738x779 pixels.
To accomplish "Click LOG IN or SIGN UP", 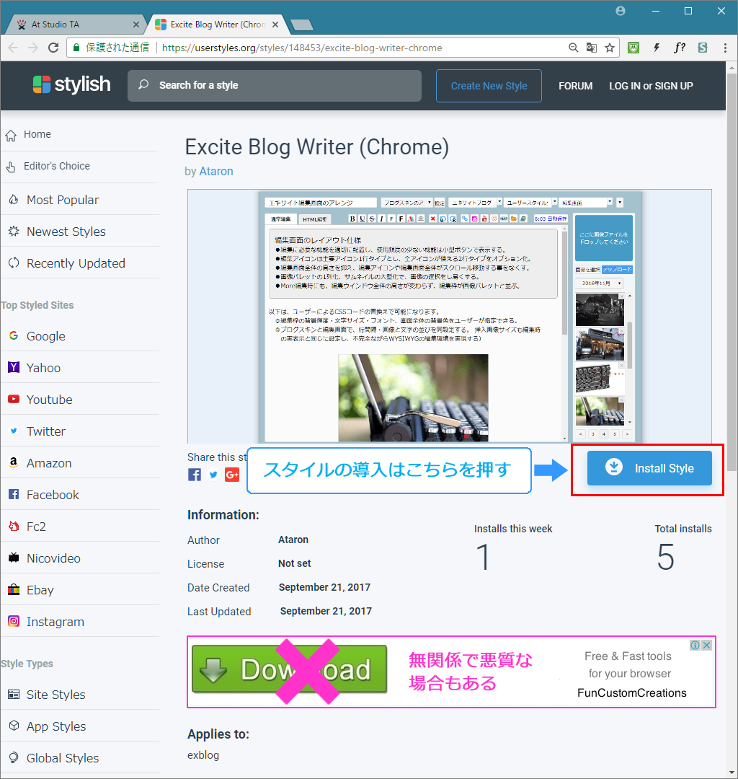I will click(x=651, y=86).
